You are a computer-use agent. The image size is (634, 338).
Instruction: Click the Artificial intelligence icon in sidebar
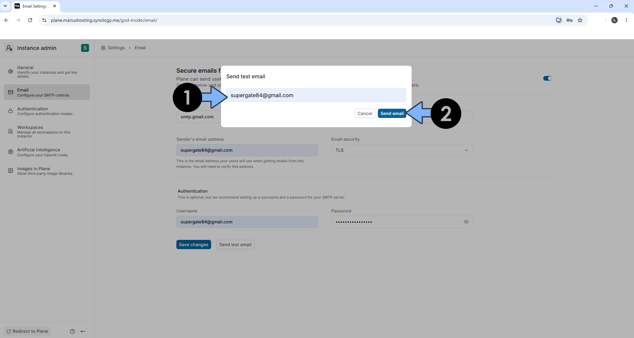11,152
